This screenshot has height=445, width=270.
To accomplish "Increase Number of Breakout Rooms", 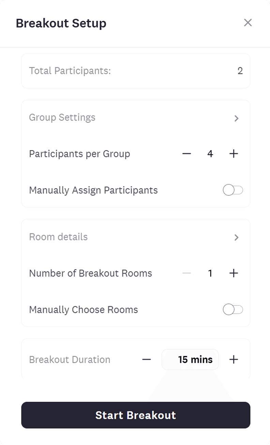I will pos(234,273).
